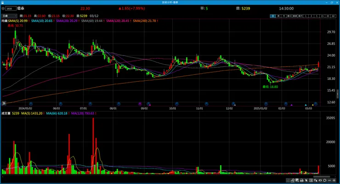Click the magenta triangle marker after 02/03
Image resolution: width=340 pixels, height=184 pixels.
pyautogui.click(x=291, y=105)
